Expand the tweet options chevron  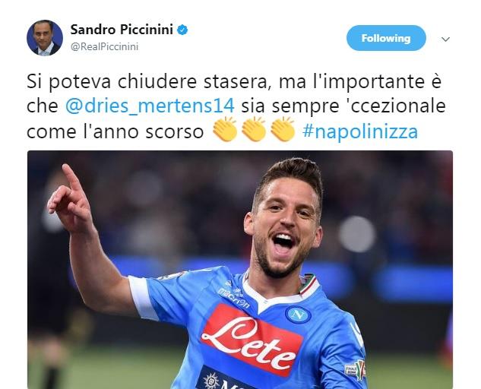click(445, 39)
